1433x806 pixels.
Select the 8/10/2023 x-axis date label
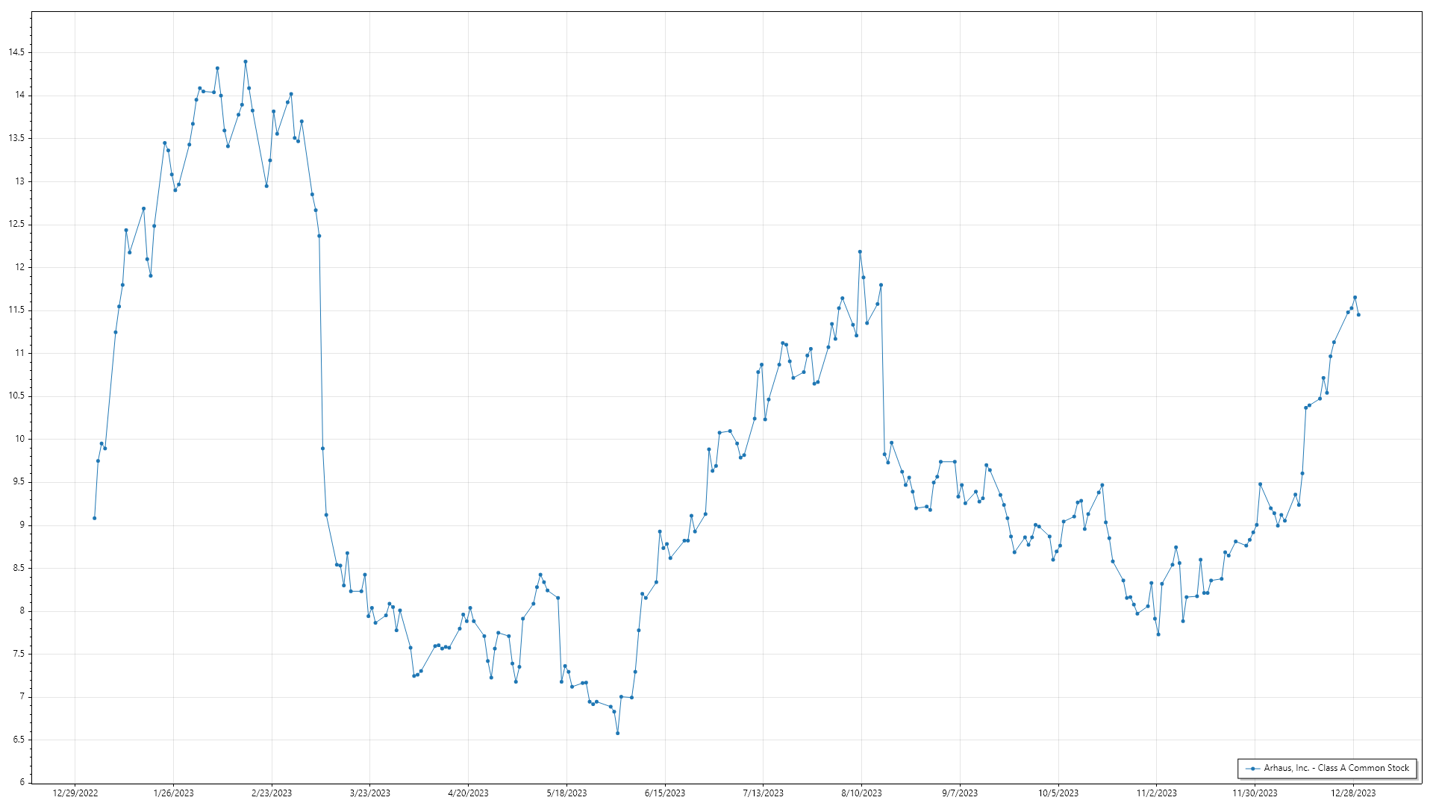tap(861, 793)
